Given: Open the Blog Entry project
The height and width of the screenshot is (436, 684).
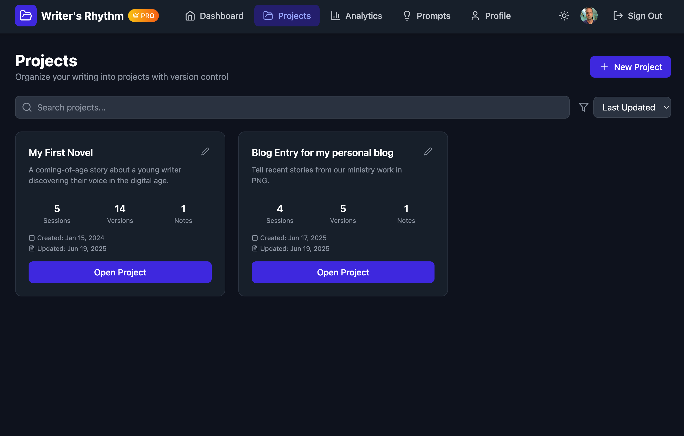Looking at the screenshot, I should 343,272.
